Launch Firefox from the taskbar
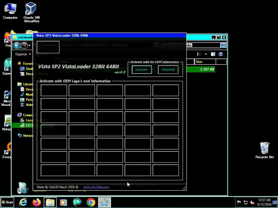The image size is (278, 208). click(37, 202)
